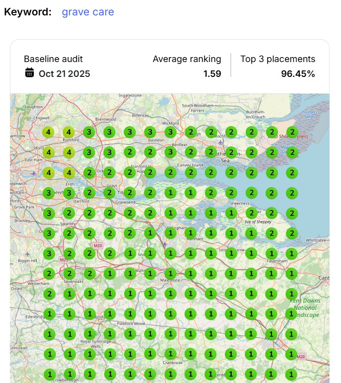The image size is (341, 383).
Task: Click the Kent Downs National Landscape map label
Action: [x=304, y=308]
